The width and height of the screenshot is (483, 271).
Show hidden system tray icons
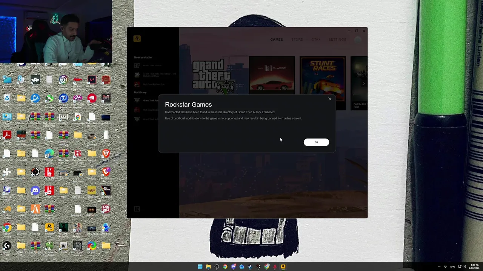click(439, 266)
